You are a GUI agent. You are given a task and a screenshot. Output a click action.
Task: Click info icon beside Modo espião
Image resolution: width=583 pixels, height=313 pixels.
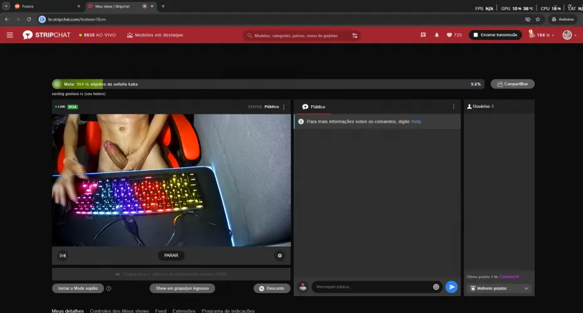109,289
